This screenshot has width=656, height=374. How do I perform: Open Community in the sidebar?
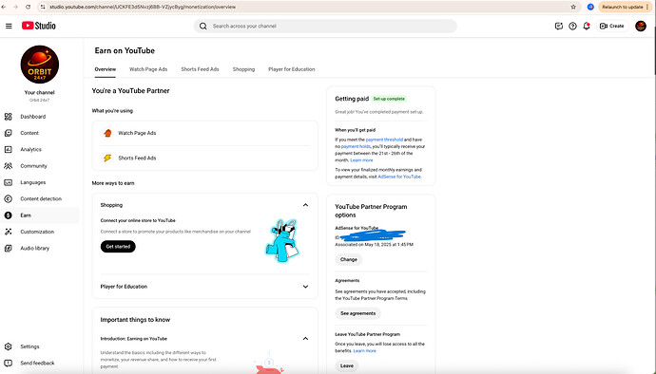coord(40,166)
